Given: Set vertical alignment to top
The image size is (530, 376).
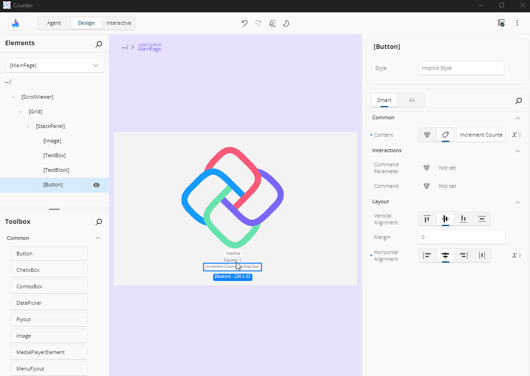Looking at the screenshot, I should [427, 219].
